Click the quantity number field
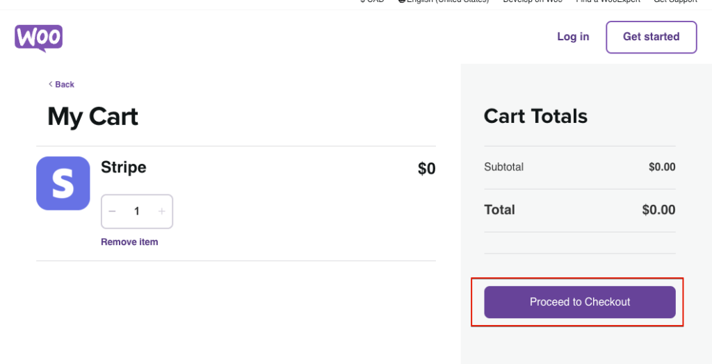The width and height of the screenshot is (712, 364). point(137,211)
